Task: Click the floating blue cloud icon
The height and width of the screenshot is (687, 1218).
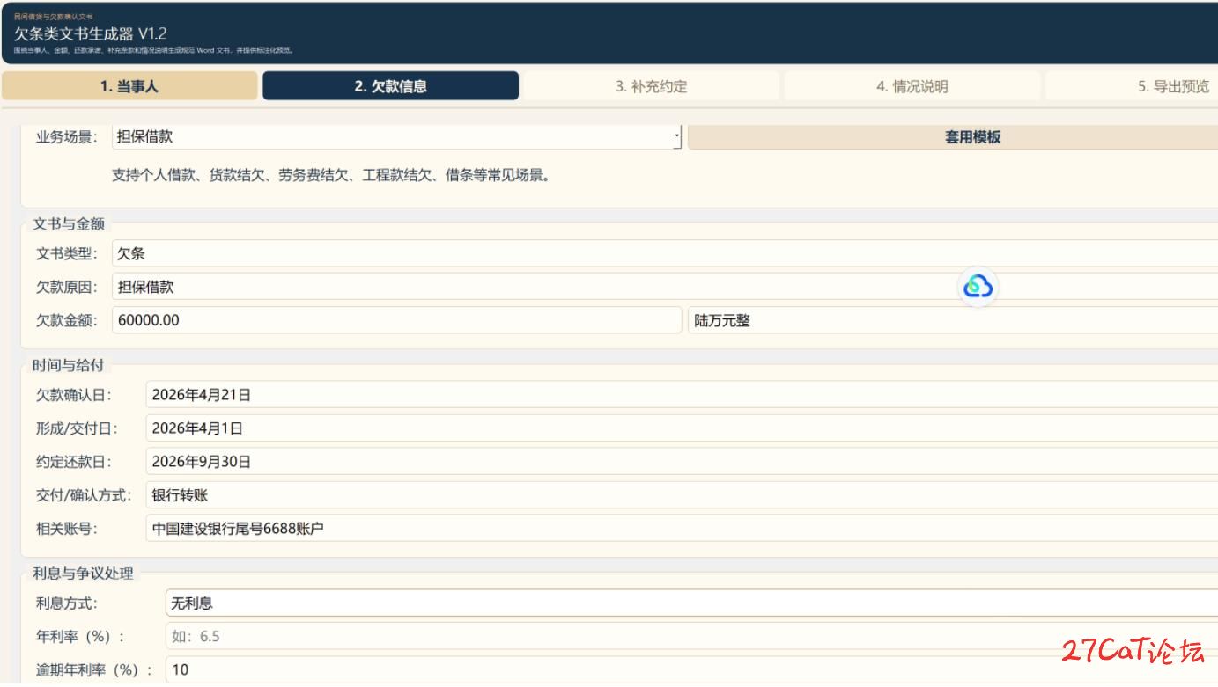Action: click(978, 287)
